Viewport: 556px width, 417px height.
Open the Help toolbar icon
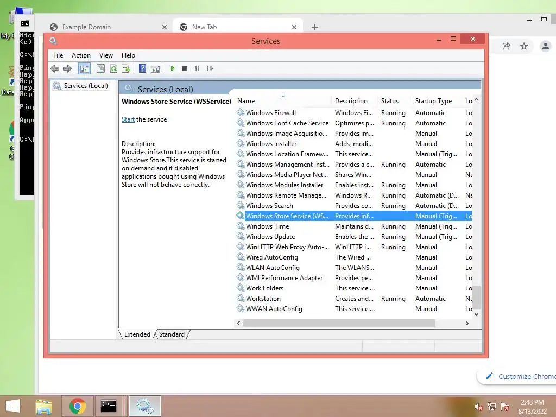click(x=142, y=68)
